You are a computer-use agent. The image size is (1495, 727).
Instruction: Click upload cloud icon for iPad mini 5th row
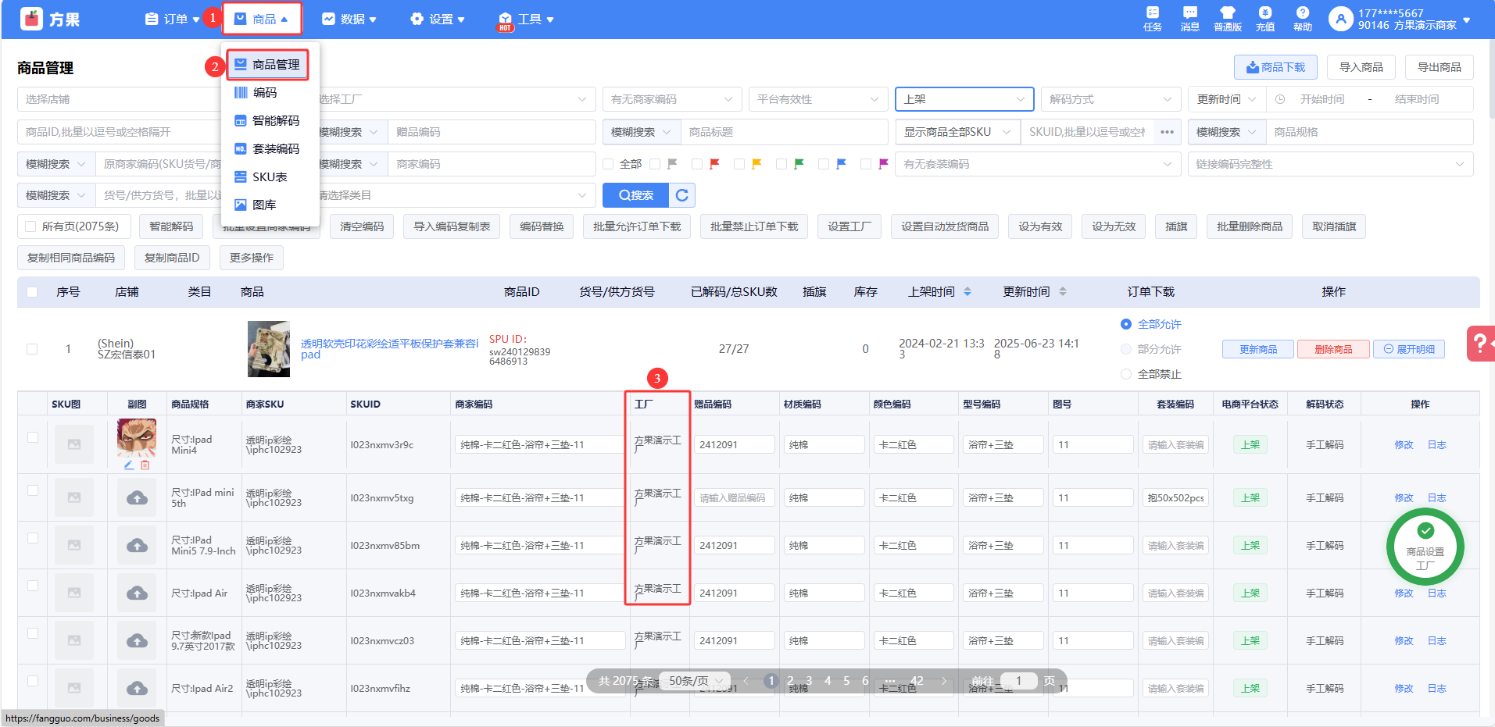[x=137, y=497]
